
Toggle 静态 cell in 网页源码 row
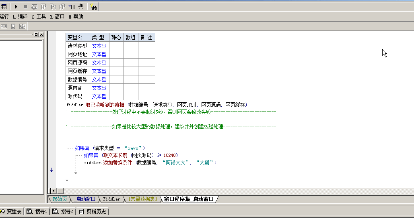pos(116,63)
